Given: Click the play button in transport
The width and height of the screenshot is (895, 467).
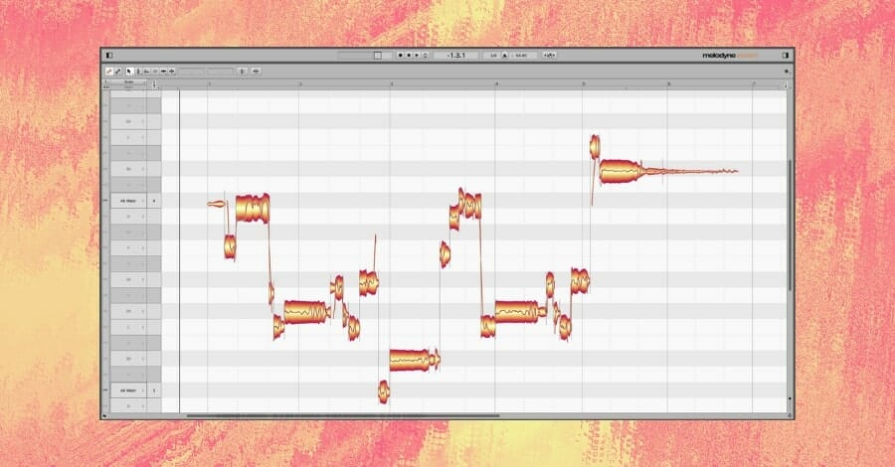Looking at the screenshot, I should click(417, 56).
